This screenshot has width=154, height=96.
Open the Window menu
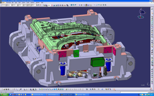click(x=38, y=3)
